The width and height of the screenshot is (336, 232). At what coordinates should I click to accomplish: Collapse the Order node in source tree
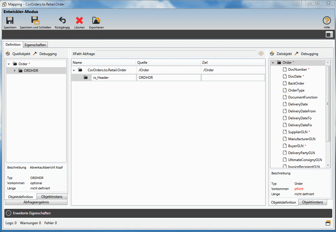pos(9,64)
